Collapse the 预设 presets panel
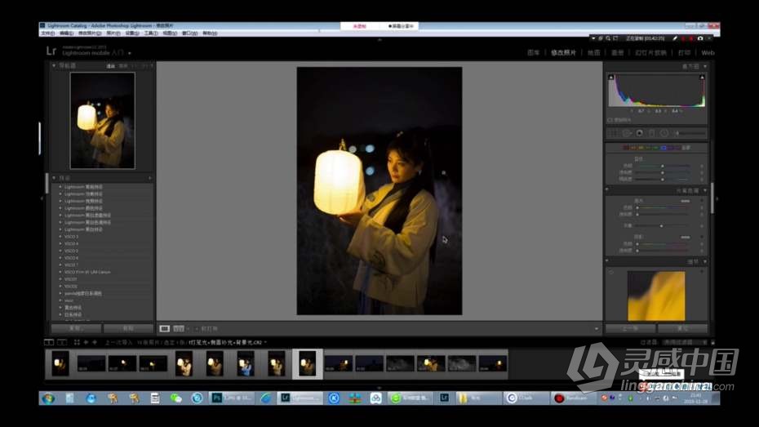The image size is (759, 427). pos(54,178)
